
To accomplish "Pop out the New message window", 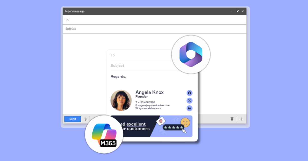I will coord(238,11).
